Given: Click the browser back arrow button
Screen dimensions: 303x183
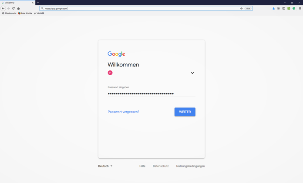Looking at the screenshot, I should tap(3, 8).
